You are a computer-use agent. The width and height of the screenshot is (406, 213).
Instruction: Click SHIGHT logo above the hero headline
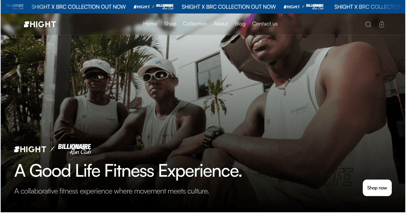pos(30,149)
